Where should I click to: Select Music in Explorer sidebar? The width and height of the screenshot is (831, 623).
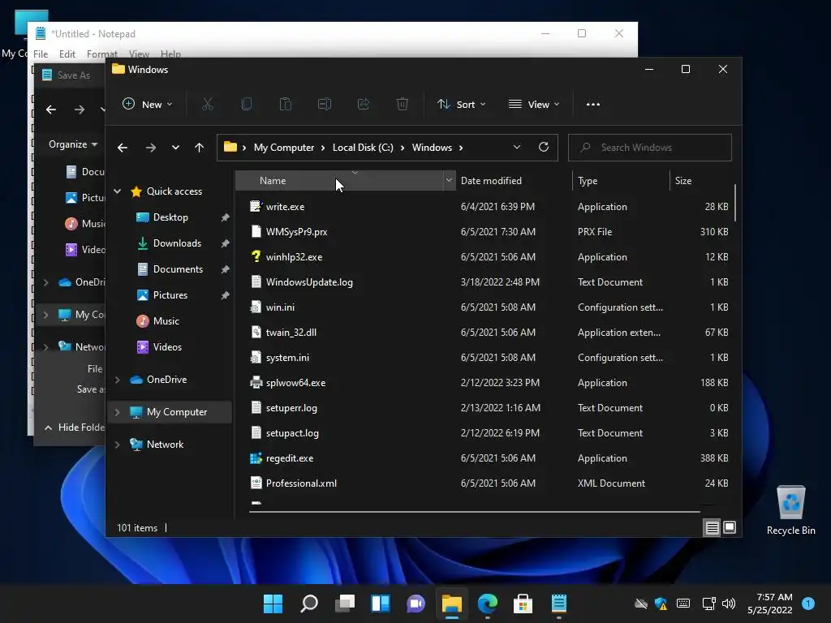point(166,321)
